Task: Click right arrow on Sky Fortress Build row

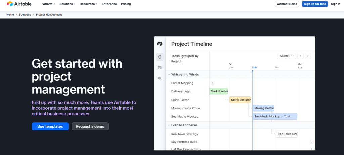Action: (312, 142)
